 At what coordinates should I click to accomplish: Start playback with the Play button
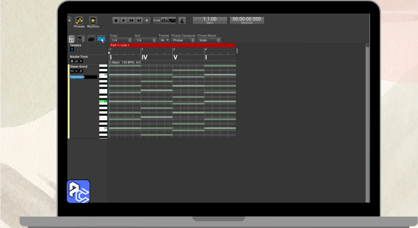[123, 21]
